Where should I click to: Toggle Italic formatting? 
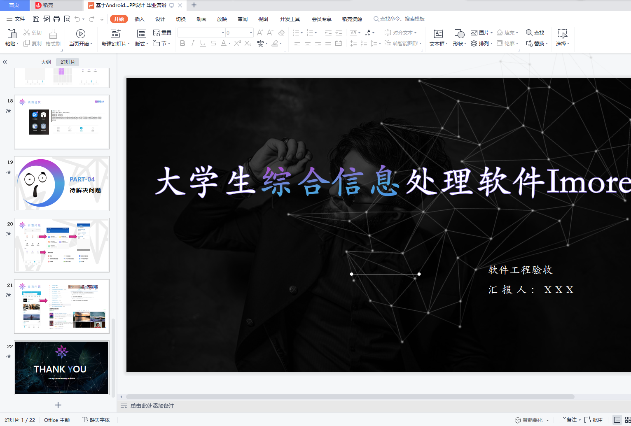coord(193,43)
